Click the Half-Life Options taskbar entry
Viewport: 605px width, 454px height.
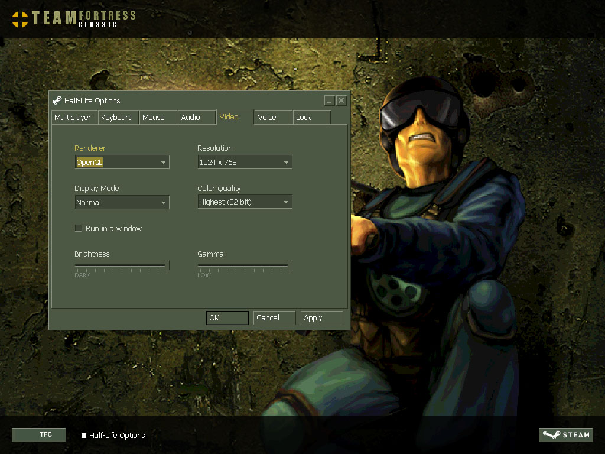[x=113, y=436]
